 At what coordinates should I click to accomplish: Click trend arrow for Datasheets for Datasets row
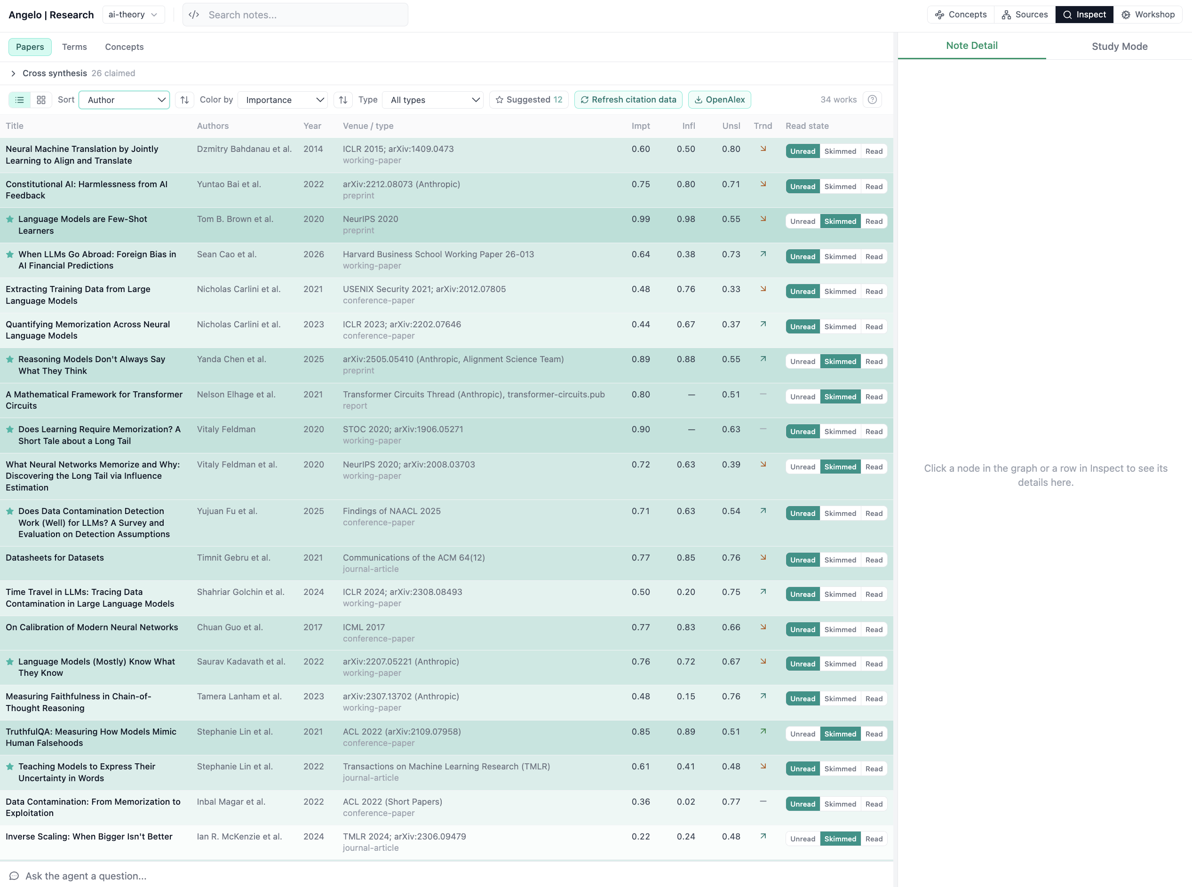click(x=763, y=558)
